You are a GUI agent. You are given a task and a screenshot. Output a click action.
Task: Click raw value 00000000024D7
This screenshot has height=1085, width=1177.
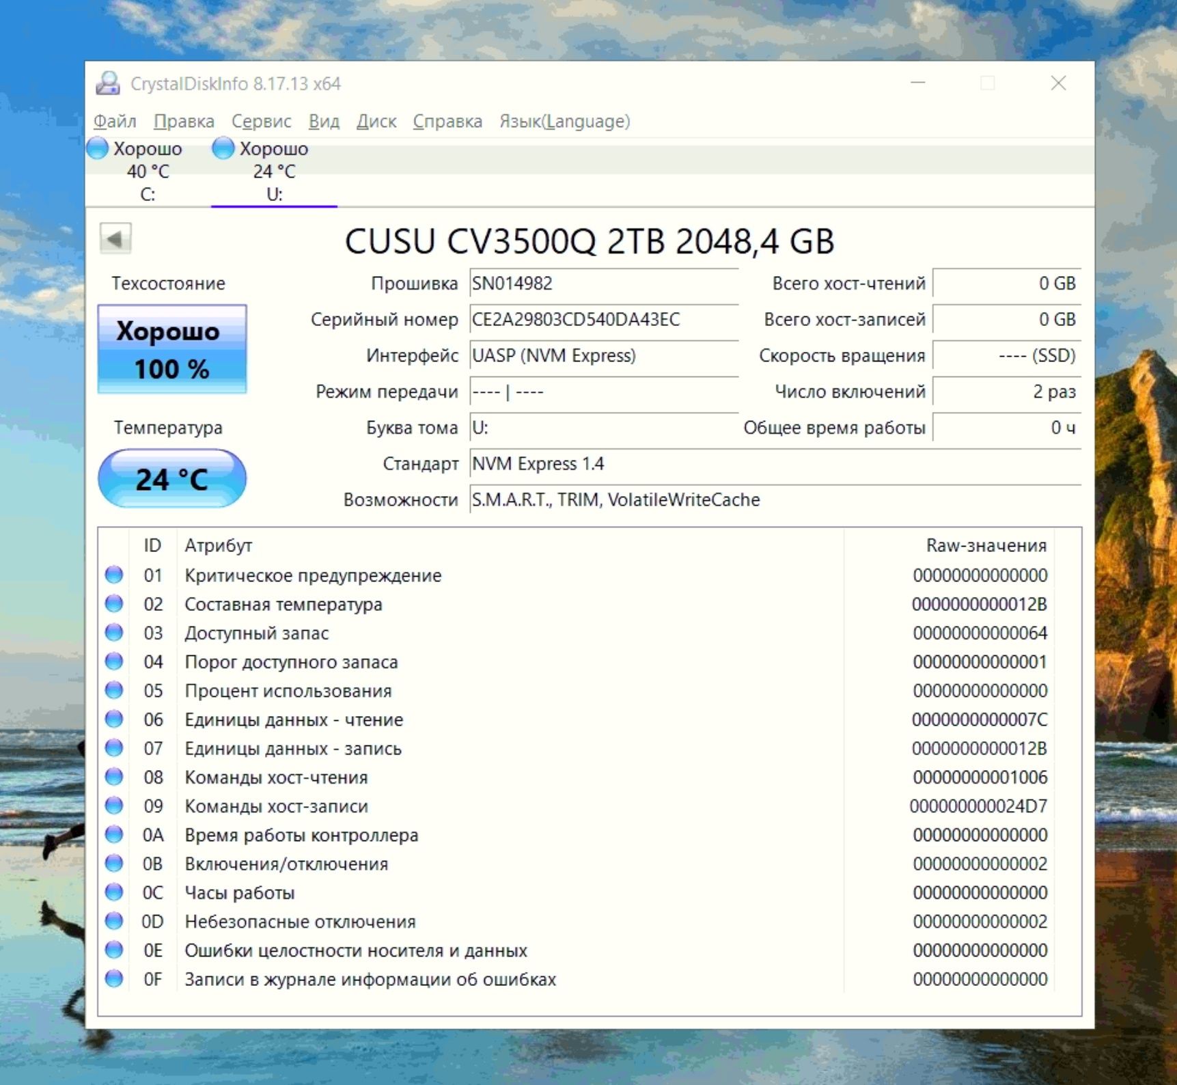click(978, 806)
